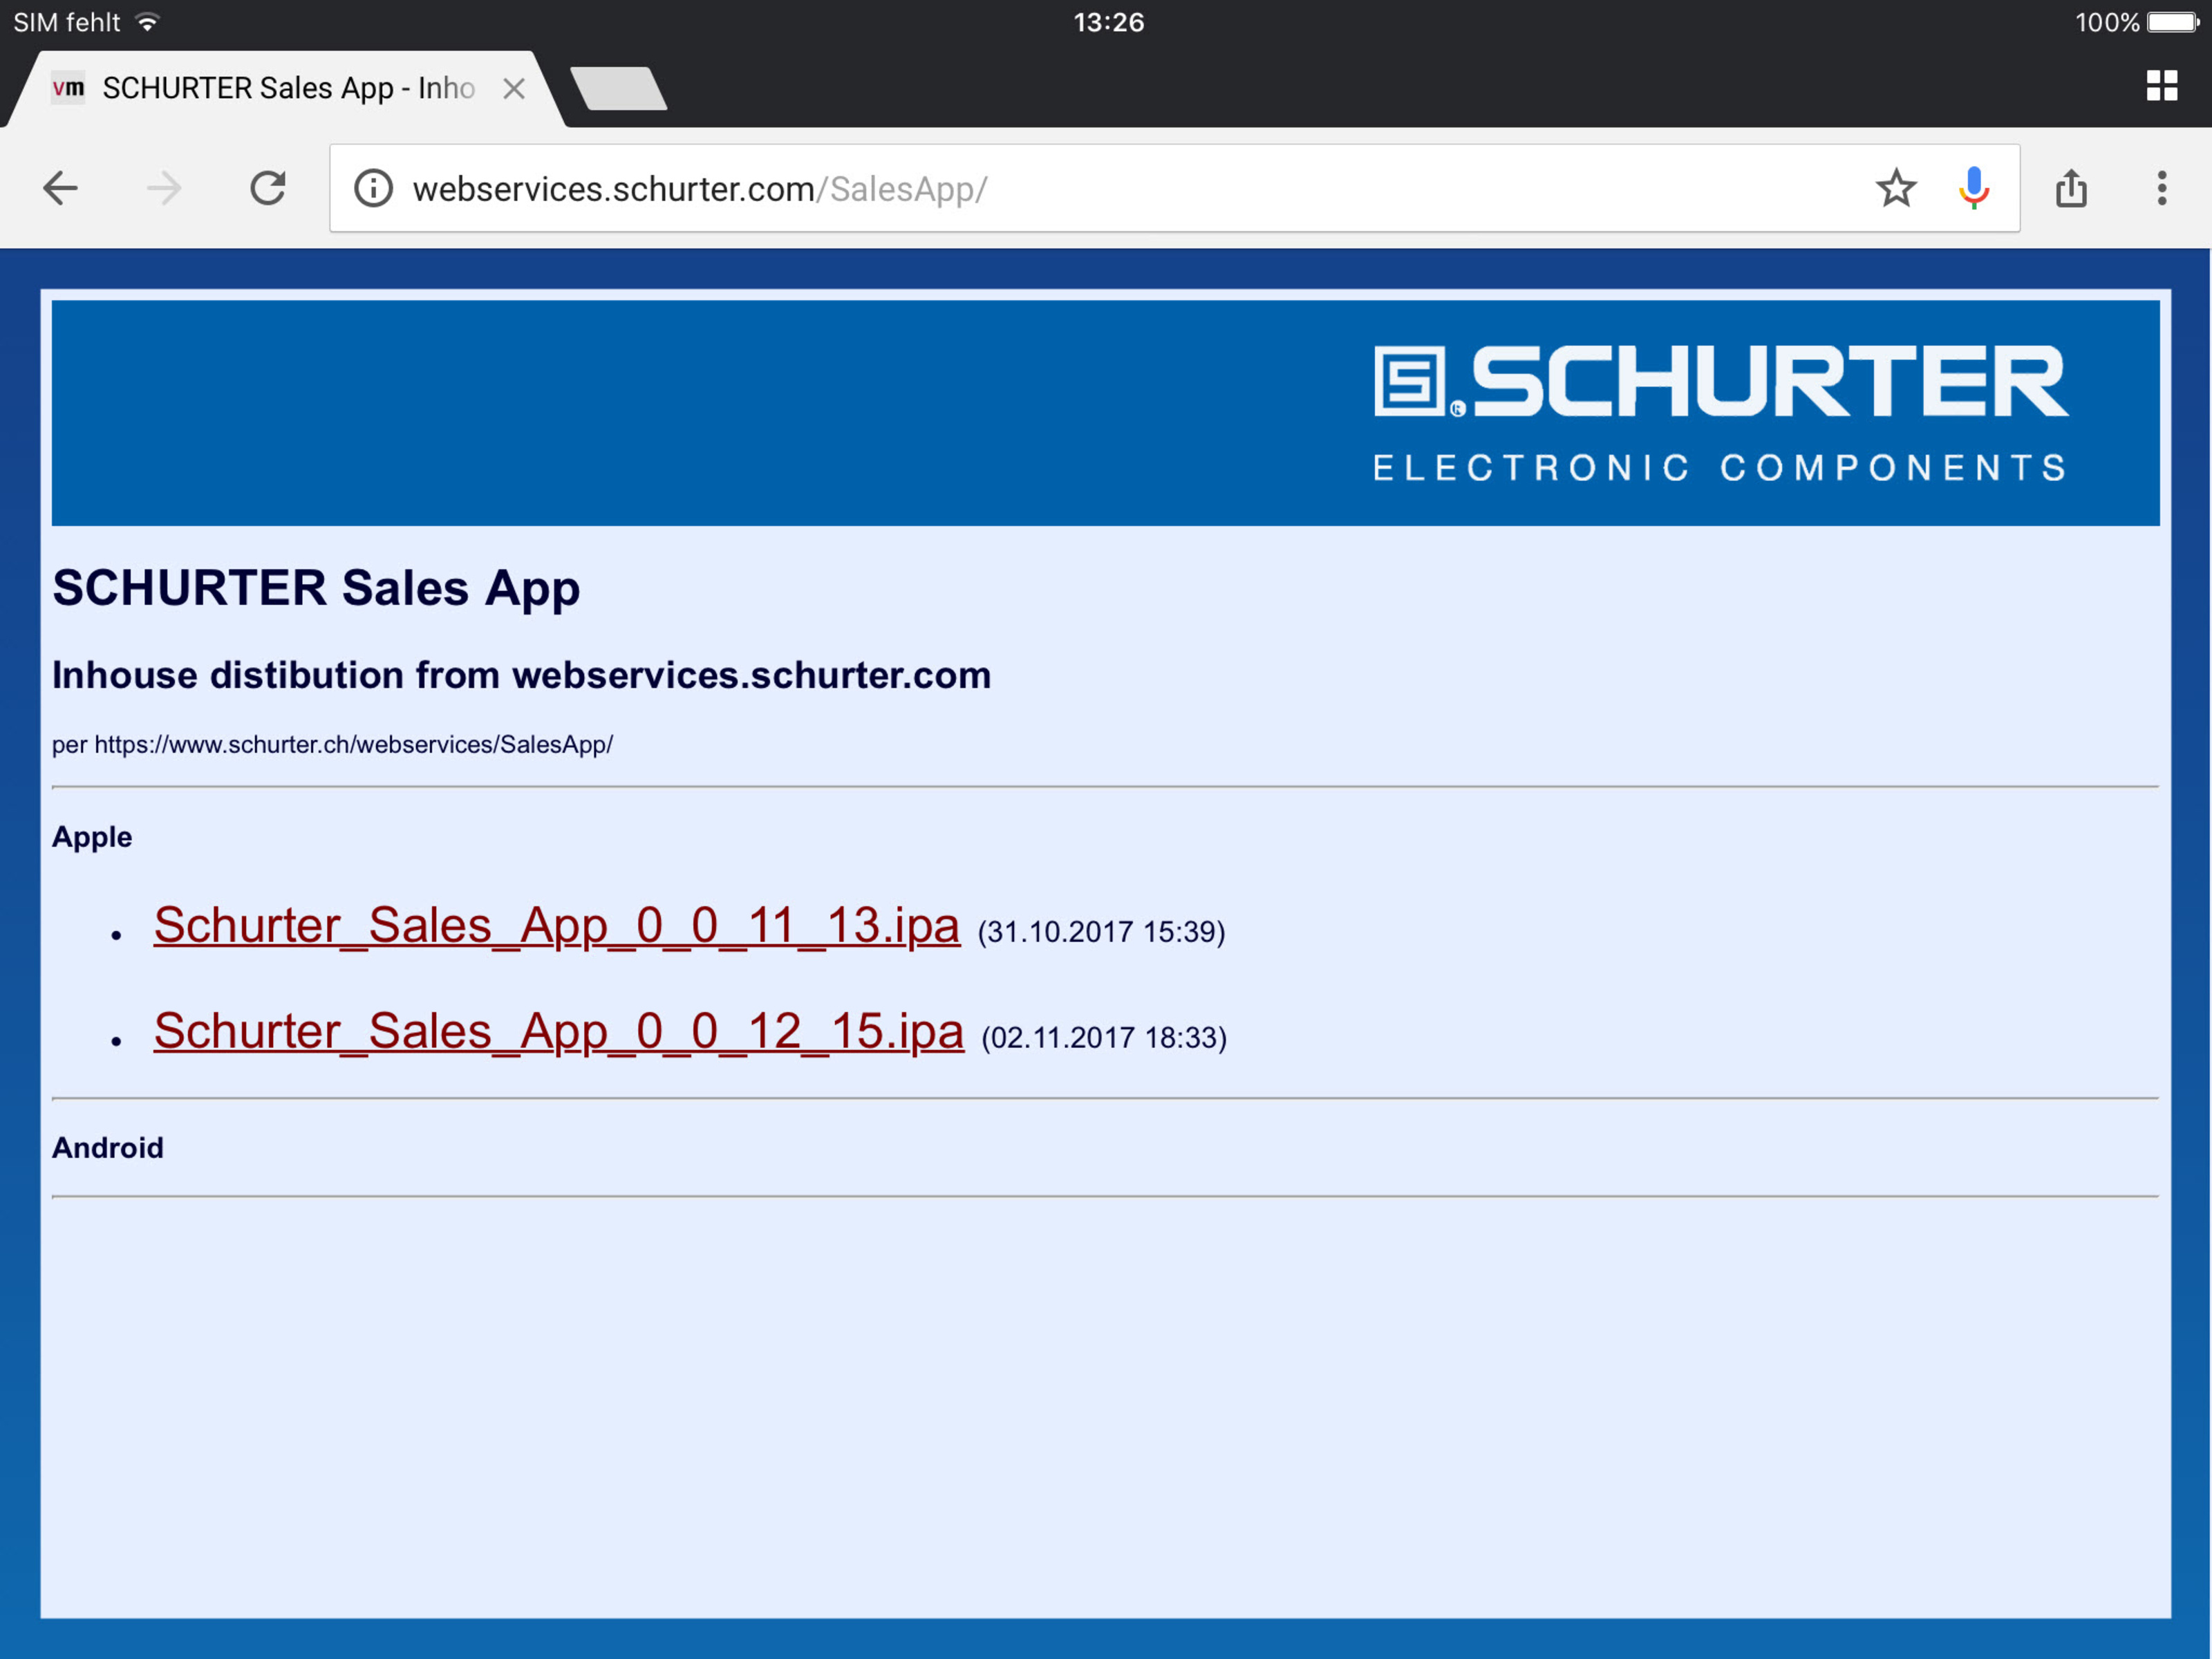Viewport: 2212px width, 1659px height.
Task: Open site info icon in address bar
Action: (373, 188)
